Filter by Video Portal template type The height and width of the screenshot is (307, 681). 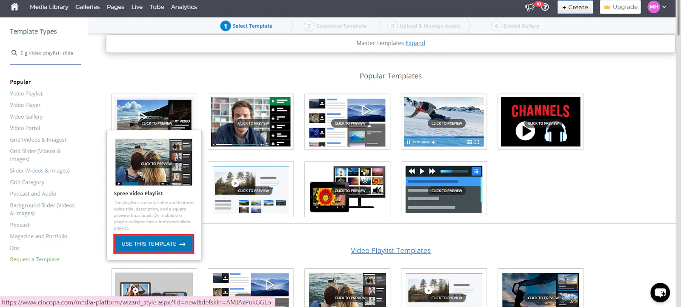[25, 128]
